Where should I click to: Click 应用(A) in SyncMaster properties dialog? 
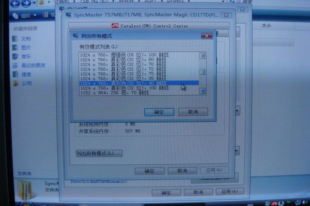214,170
